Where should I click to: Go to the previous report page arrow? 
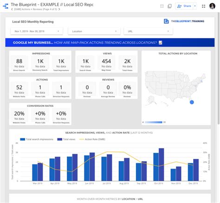click(x=12, y=9)
